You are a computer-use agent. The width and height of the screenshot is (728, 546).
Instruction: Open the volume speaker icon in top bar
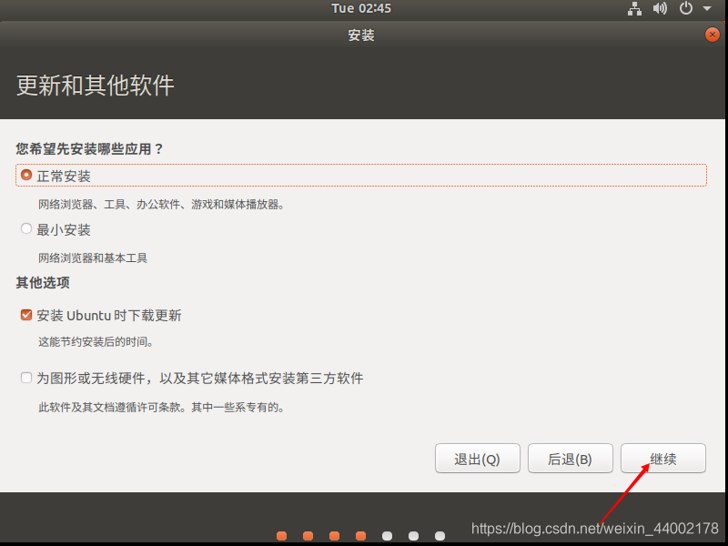click(660, 8)
